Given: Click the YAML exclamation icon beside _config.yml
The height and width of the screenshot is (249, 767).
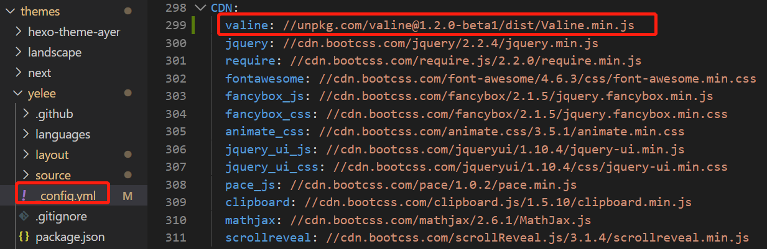Looking at the screenshot, I should (24, 196).
